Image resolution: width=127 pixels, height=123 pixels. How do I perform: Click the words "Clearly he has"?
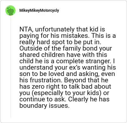[89, 99]
